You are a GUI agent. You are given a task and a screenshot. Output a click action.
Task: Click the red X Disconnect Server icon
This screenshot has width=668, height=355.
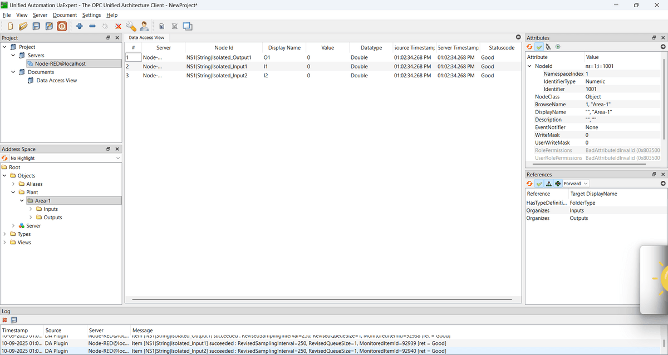(118, 26)
